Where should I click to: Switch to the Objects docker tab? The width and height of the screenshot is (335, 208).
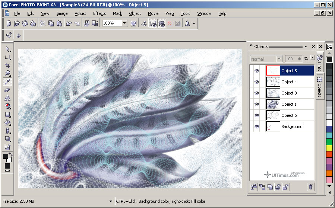pos(320,87)
